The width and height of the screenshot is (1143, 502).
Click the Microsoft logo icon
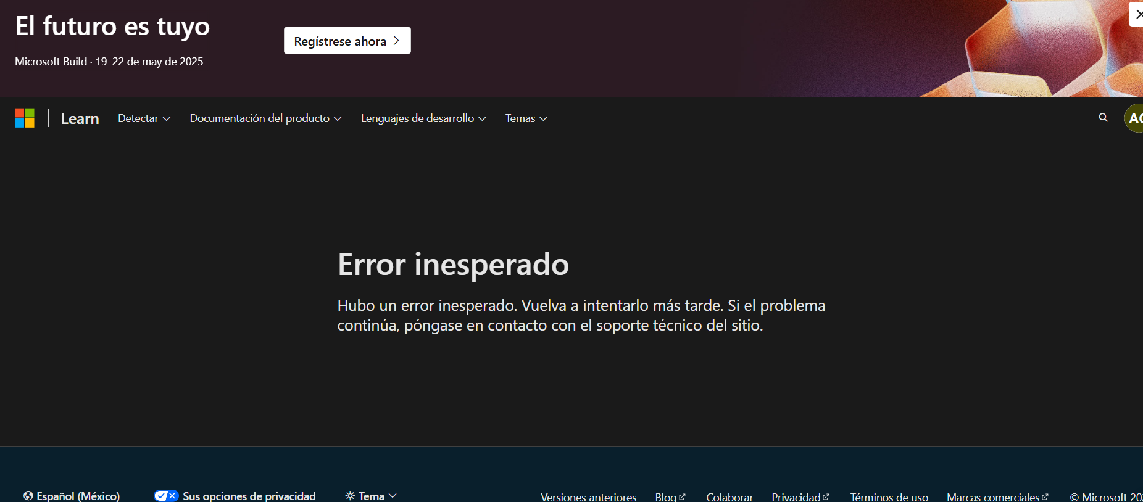point(25,118)
